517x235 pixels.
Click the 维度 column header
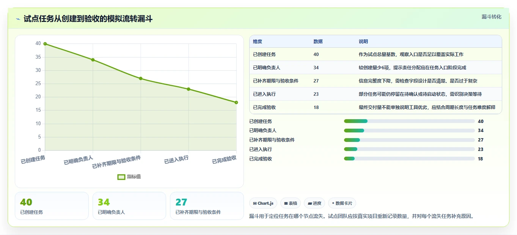pos(258,42)
